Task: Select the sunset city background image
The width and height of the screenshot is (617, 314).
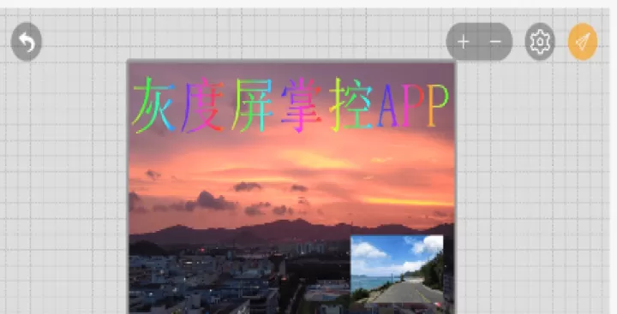Action: point(291,188)
